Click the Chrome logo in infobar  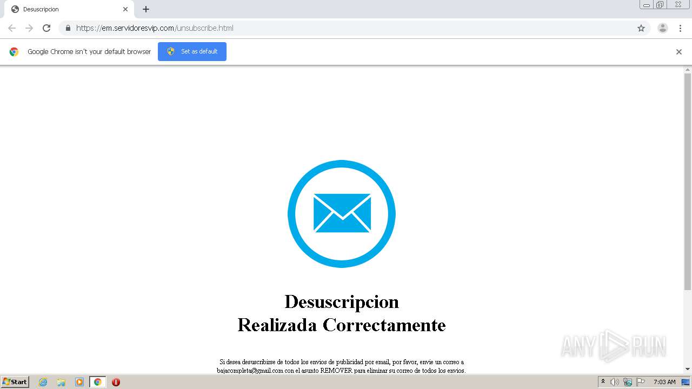pyautogui.click(x=14, y=52)
